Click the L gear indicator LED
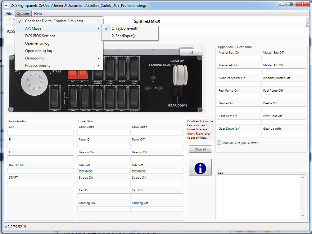312x234 pixels. coord(147,88)
